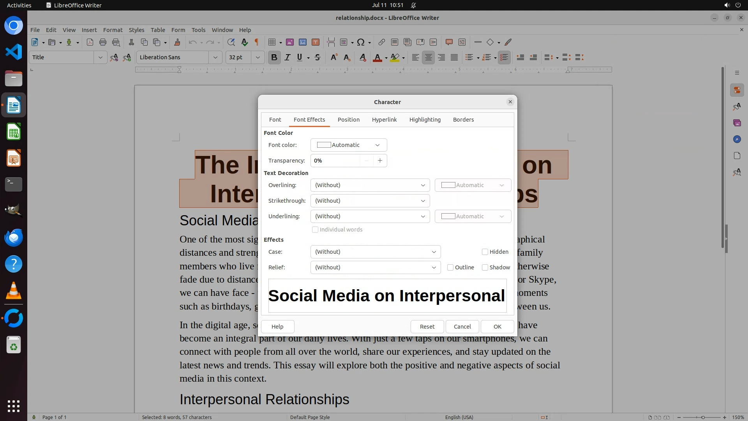Open Thunderbird from the dock
The image size is (748, 421).
click(x=14, y=237)
